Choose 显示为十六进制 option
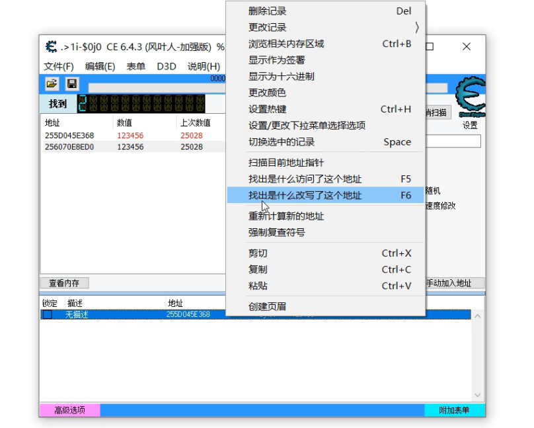This screenshot has height=428, width=534. [x=326, y=76]
